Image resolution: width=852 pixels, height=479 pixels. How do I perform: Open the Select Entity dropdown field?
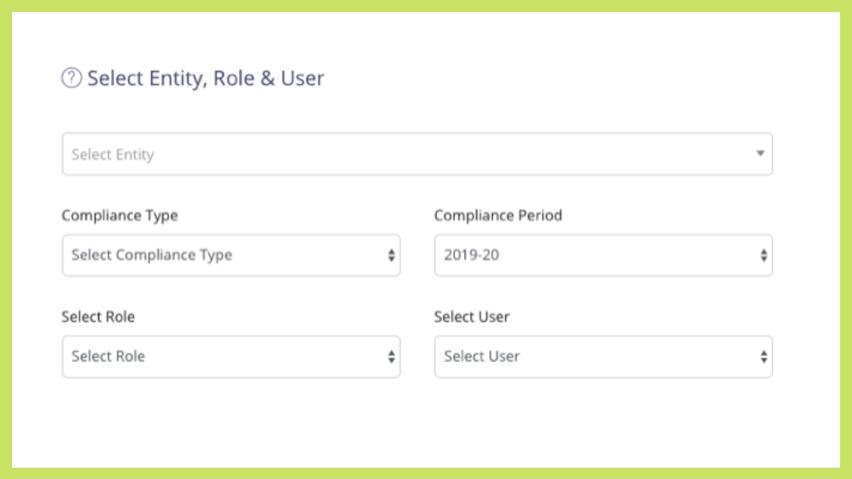[417, 154]
